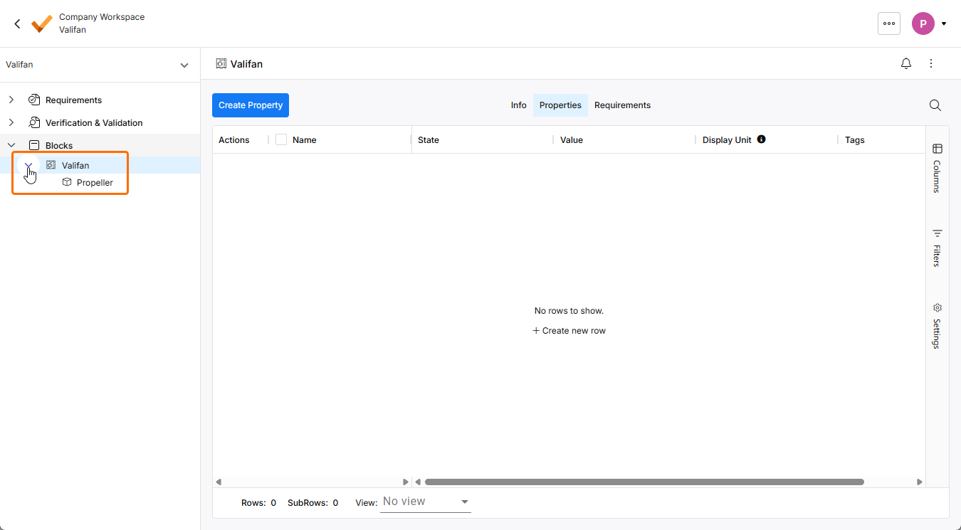961x530 pixels.
Task: Open the P user avatar
Action: [x=923, y=23]
